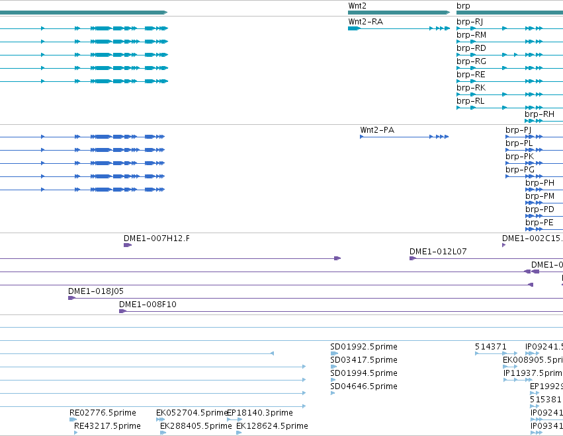Select protein label brp-PG

(520, 170)
